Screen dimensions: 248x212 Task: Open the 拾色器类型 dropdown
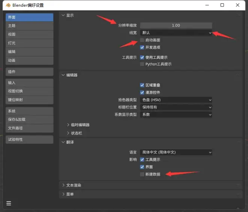[176, 100]
